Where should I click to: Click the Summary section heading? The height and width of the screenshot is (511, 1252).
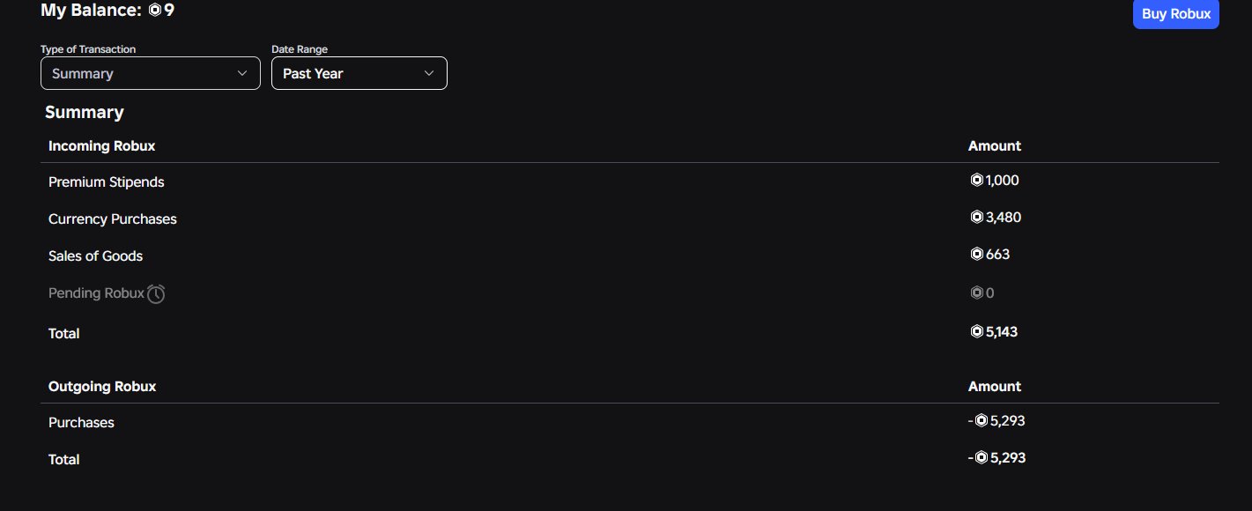[85, 112]
